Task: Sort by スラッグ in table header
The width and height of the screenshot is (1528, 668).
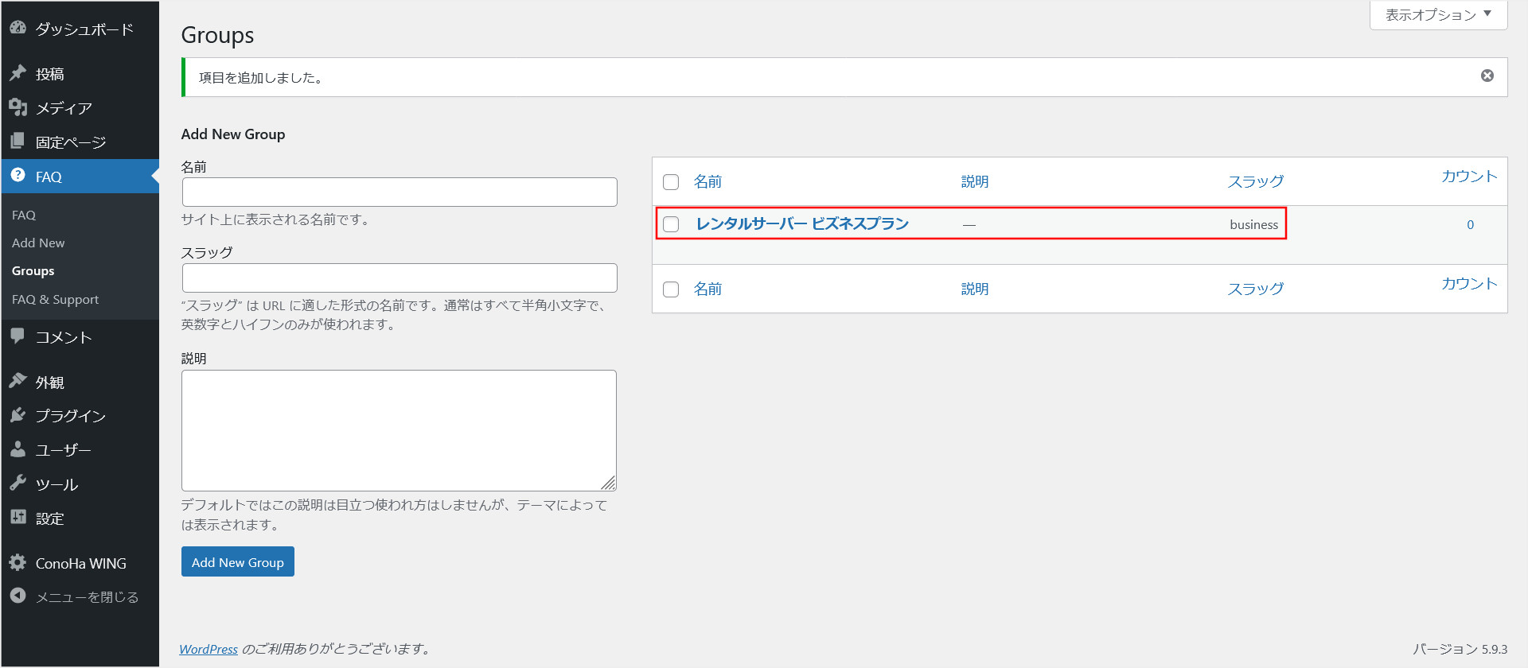Action: pos(1255,181)
